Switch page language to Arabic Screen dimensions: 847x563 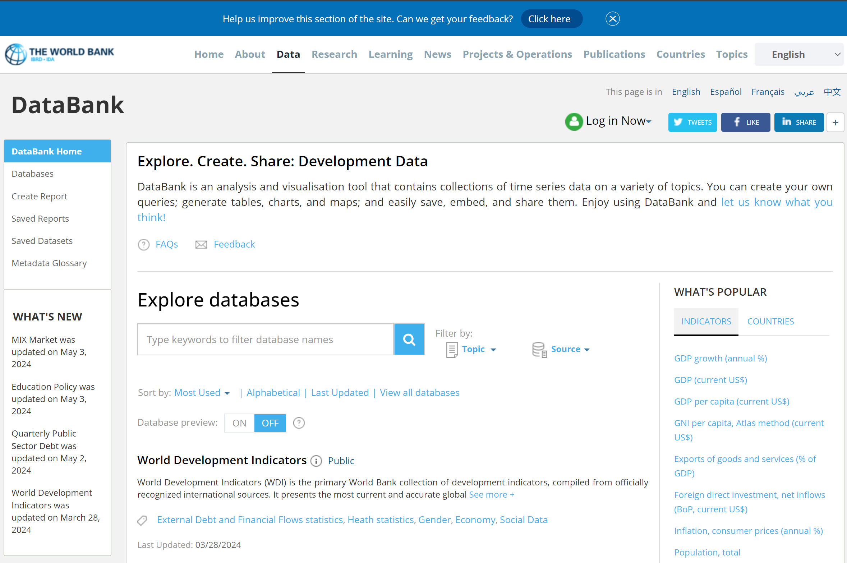click(x=804, y=92)
